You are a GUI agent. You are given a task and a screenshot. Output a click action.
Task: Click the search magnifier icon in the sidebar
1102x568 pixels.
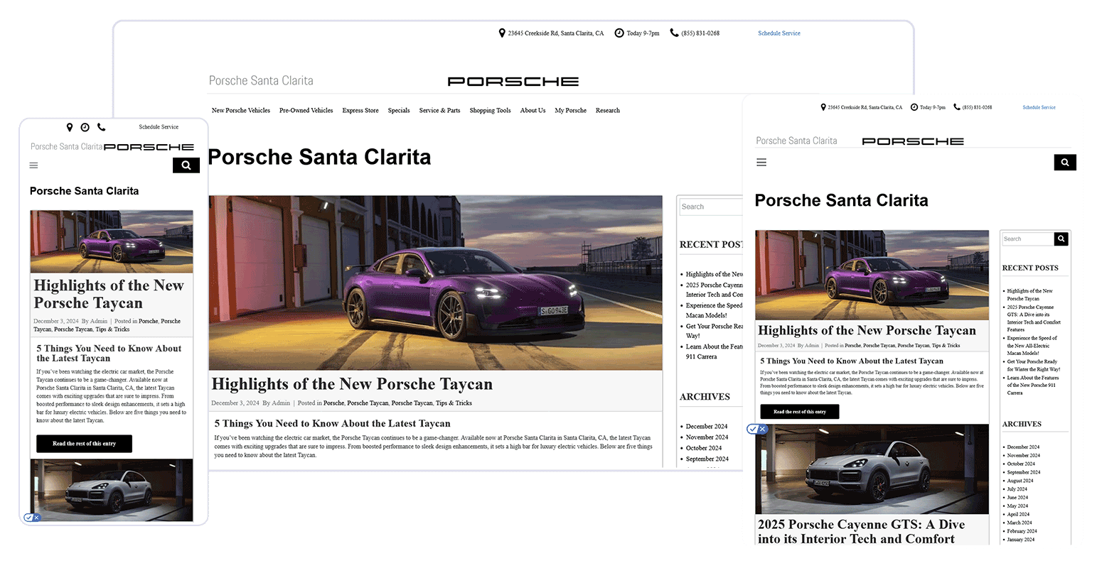click(x=1061, y=239)
